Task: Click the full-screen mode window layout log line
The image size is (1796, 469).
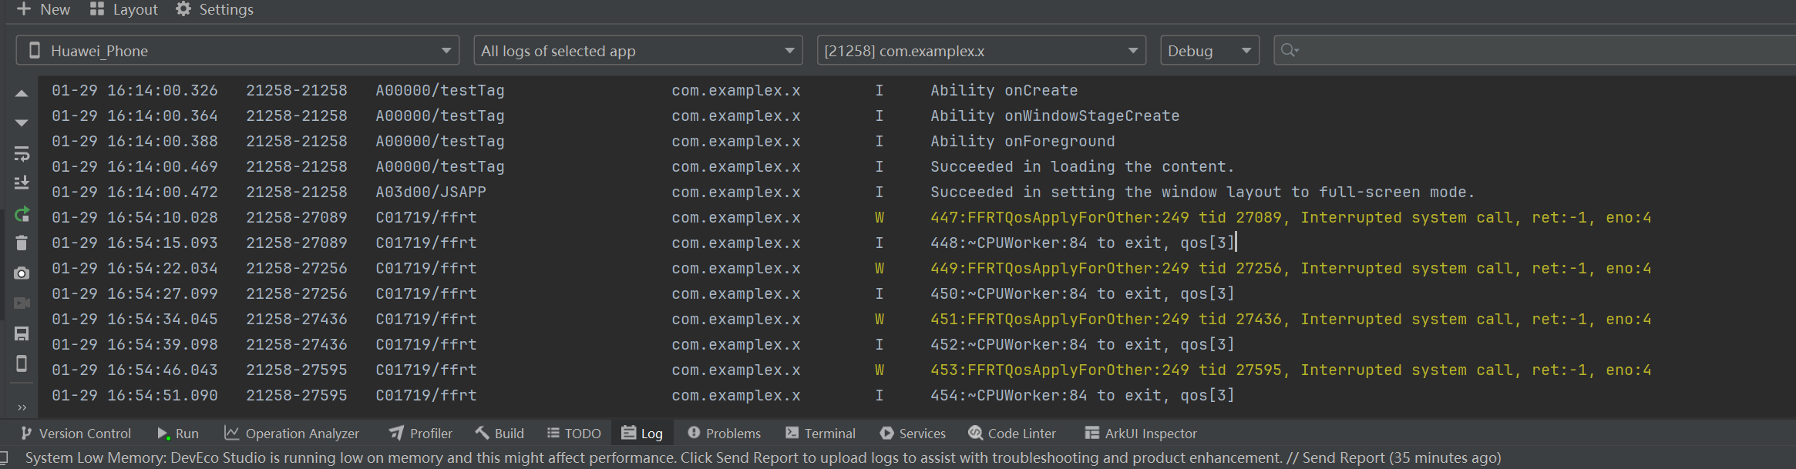Action: pos(1202,193)
